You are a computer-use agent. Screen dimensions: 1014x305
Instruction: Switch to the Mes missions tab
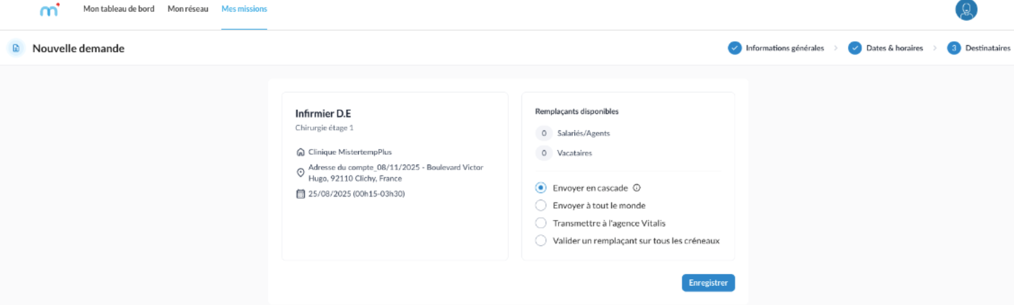tap(244, 9)
